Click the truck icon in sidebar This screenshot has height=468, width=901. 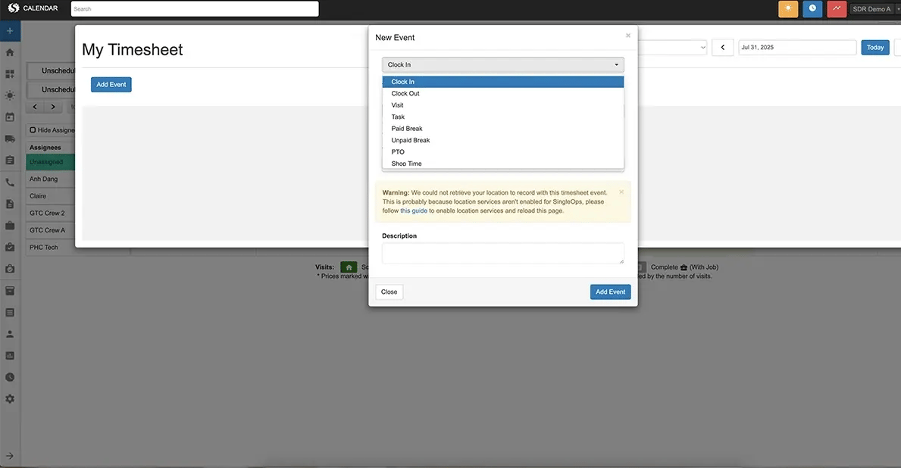[x=10, y=139]
